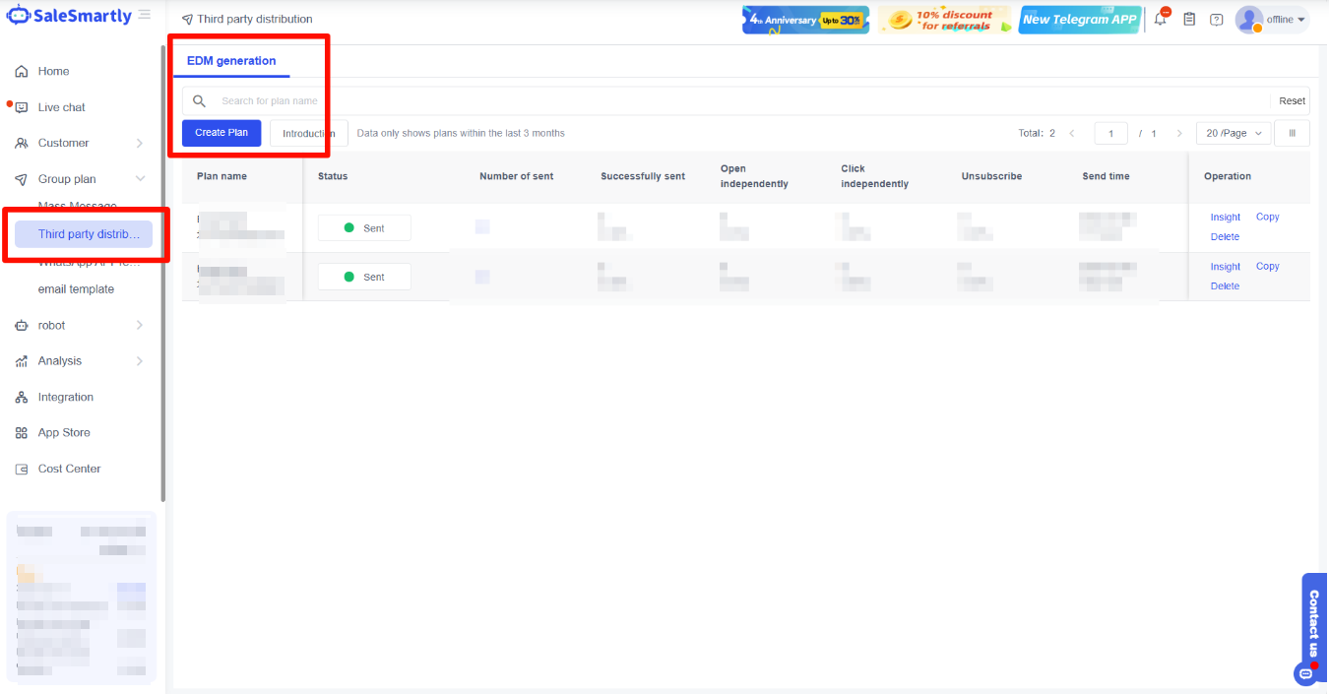
Task: Select the EDM generation tab
Action: (231, 61)
